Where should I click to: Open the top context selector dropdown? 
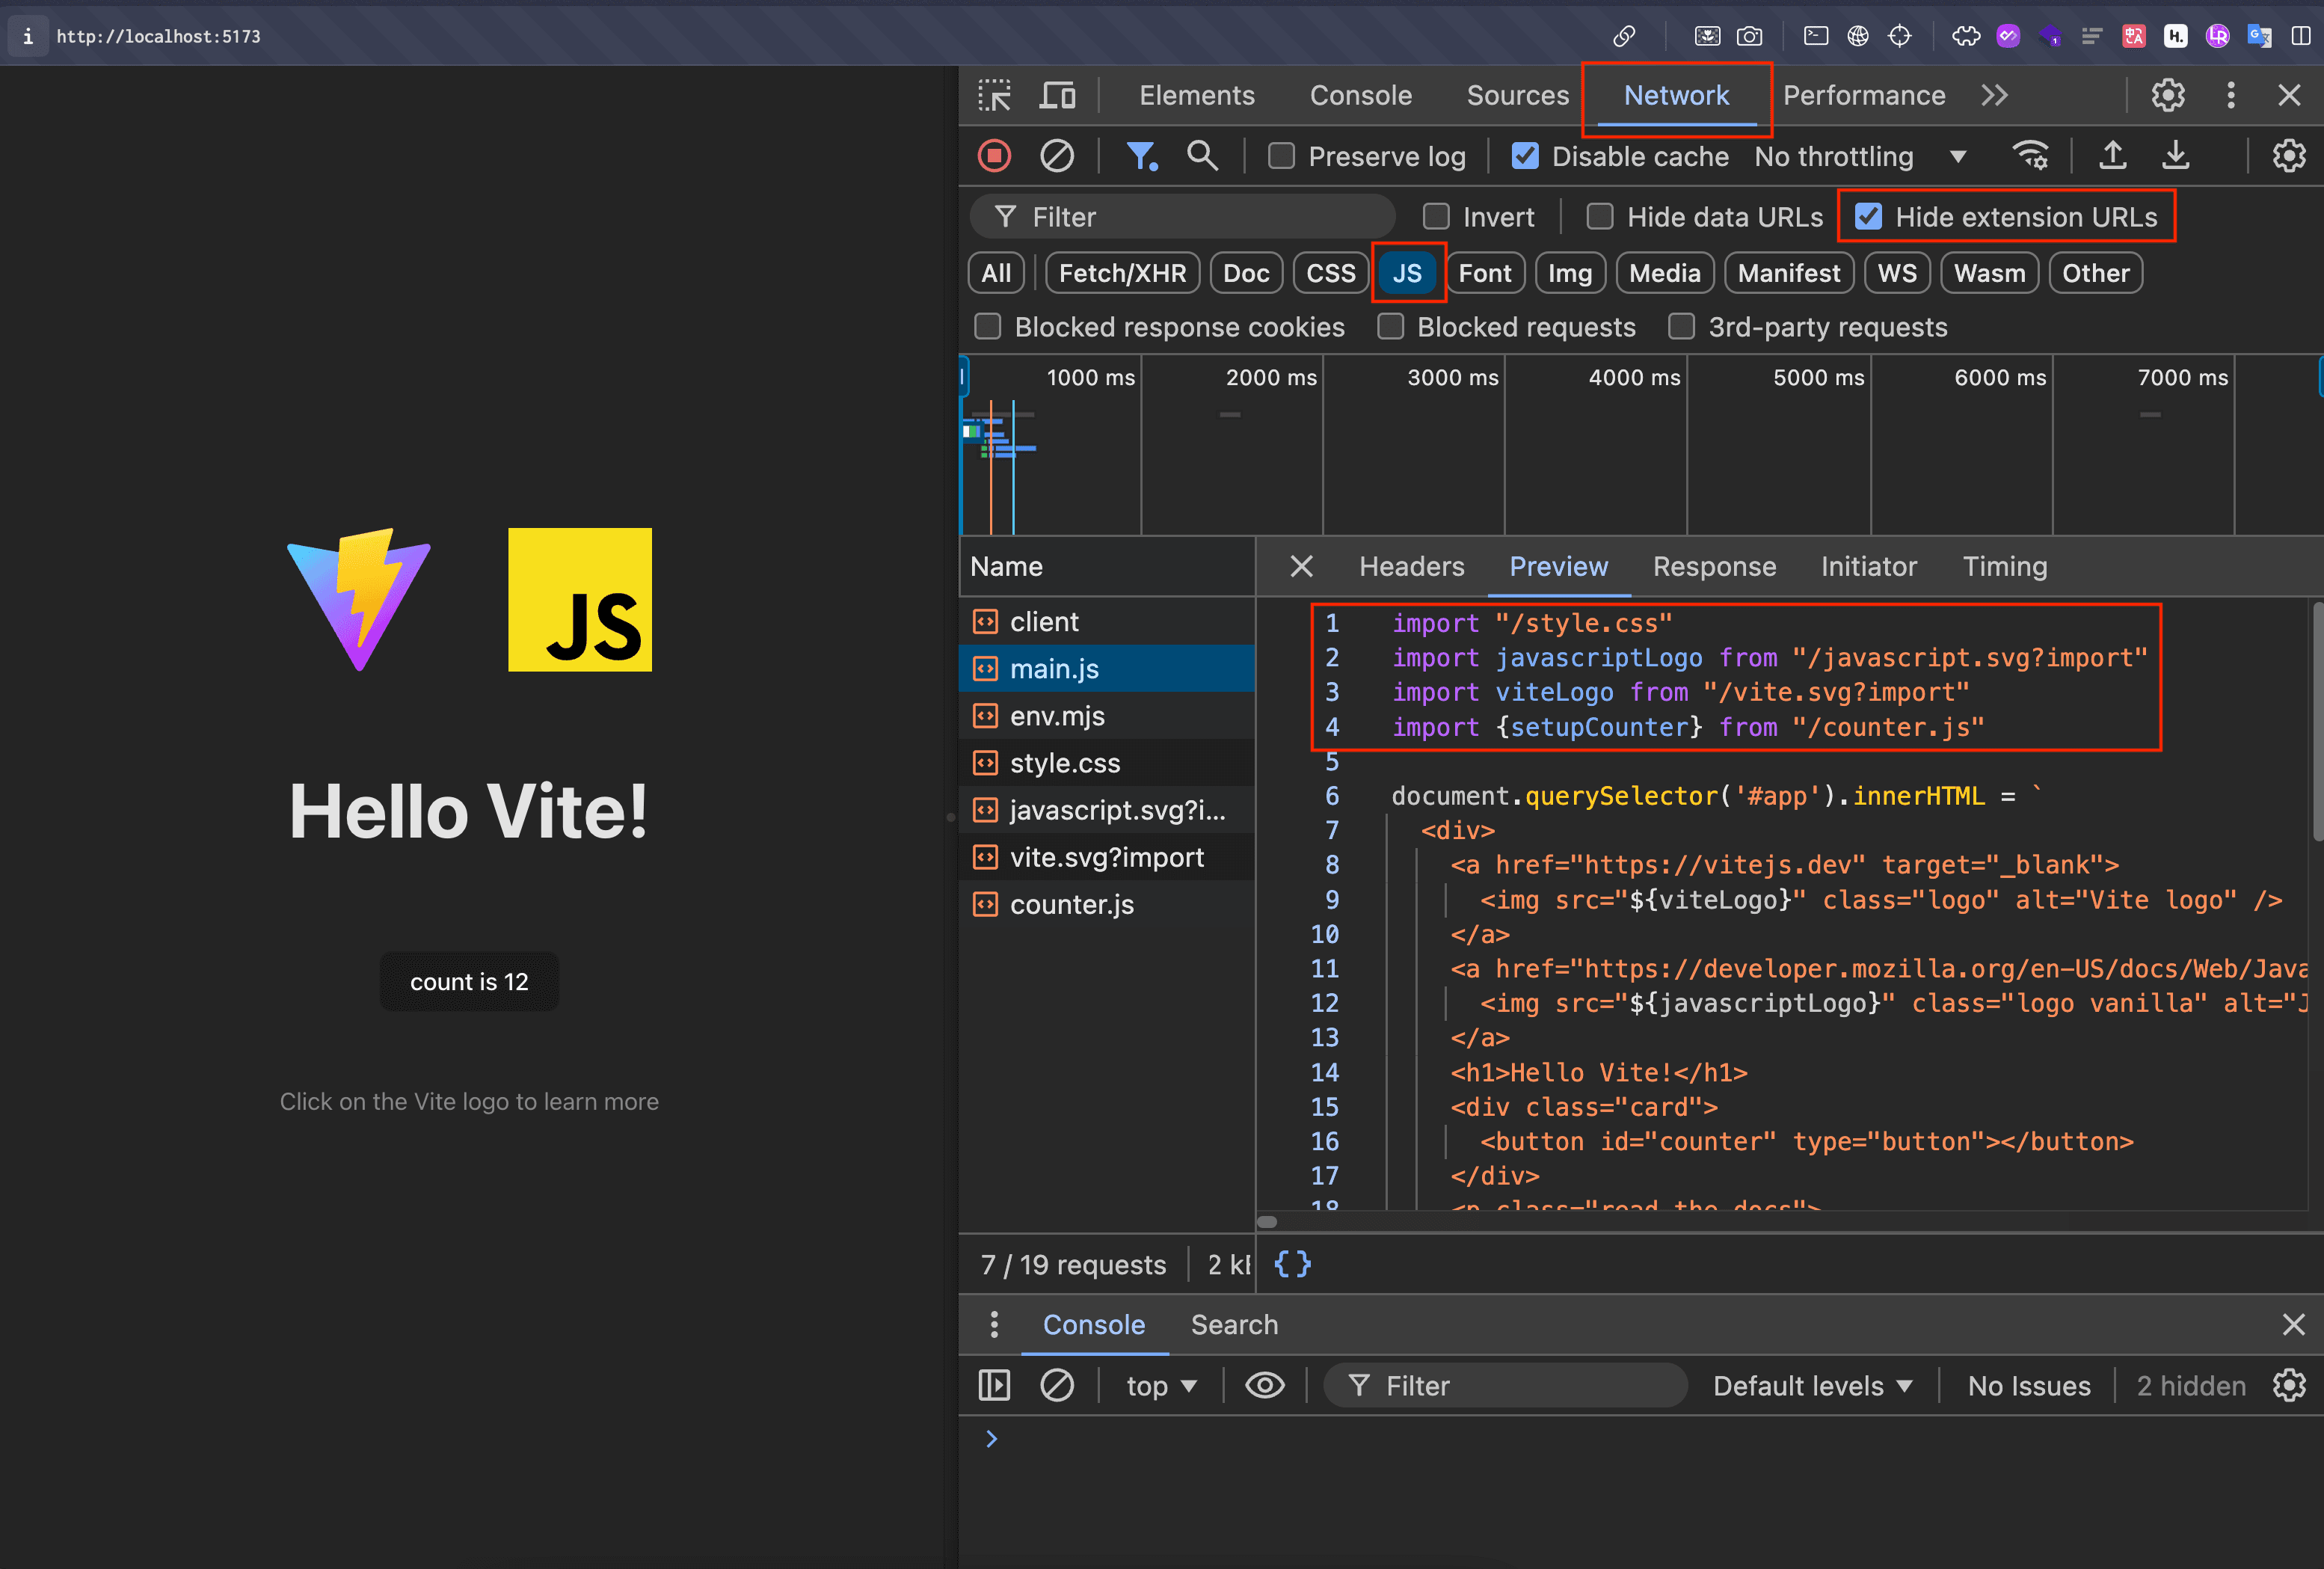[1161, 1385]
